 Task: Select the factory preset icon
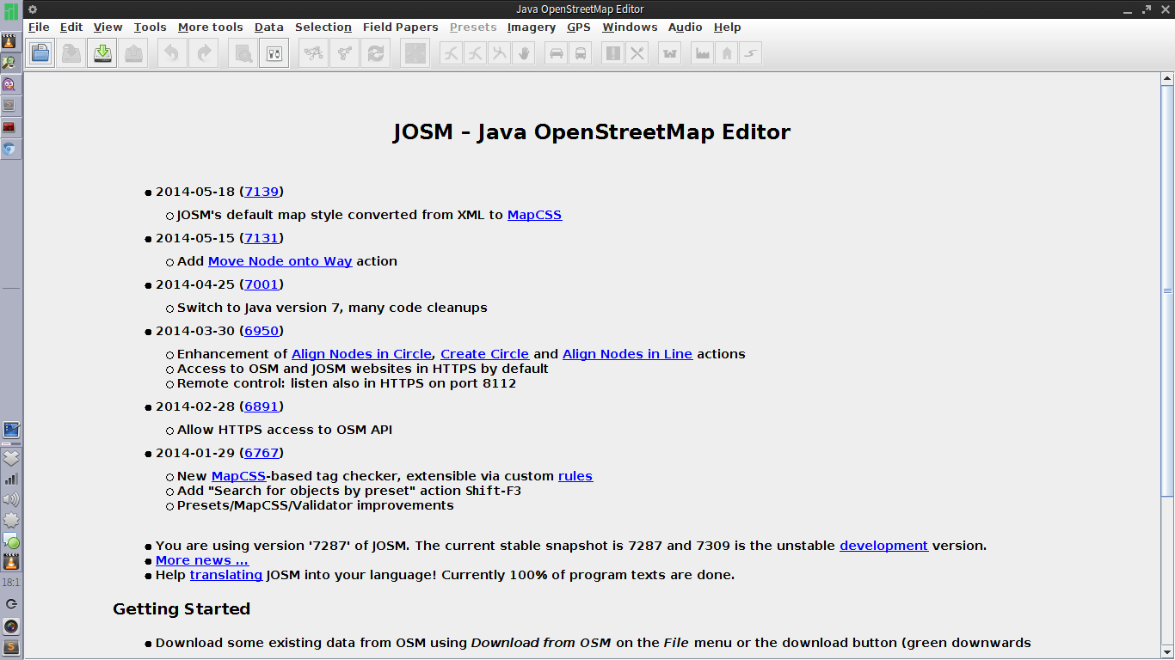click(703, 53)
